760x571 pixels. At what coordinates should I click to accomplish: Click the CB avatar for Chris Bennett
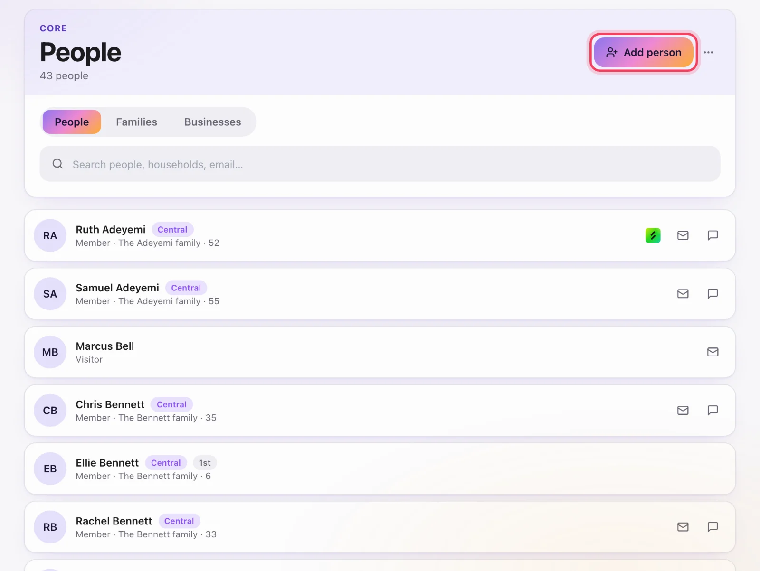50,410
